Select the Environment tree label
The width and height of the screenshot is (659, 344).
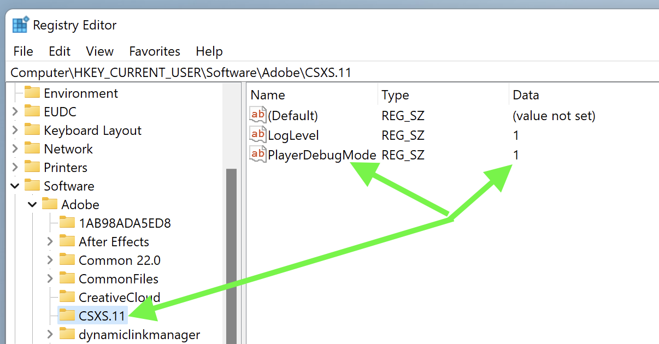click(x=81, y=93)
